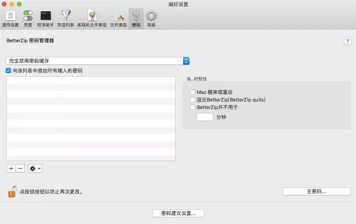This screenshot has width=356, height=224.
Task: Select the first row in password list
Action: coord(91,80)
